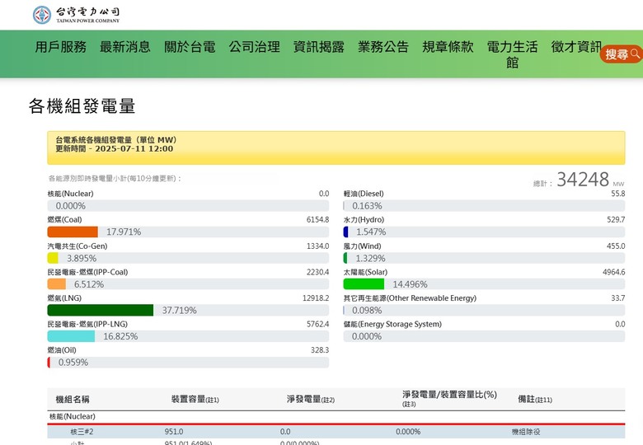643x445 pixels.
Task: Click the Solar value 4964.6
Action: (614, 272)
